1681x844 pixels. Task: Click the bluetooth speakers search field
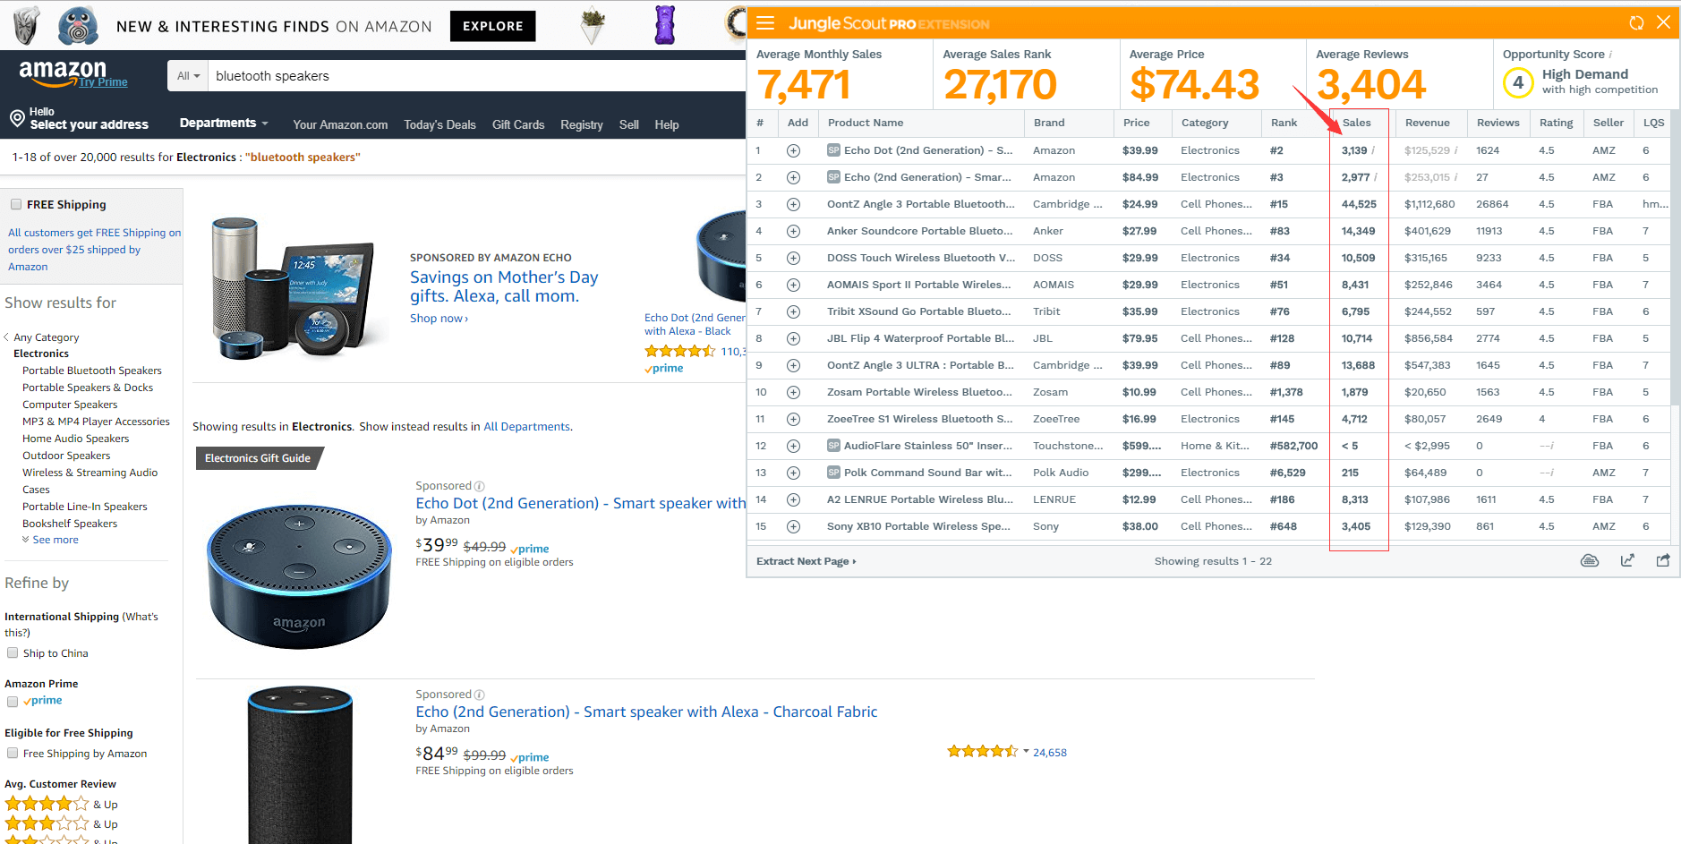[476, 76]
